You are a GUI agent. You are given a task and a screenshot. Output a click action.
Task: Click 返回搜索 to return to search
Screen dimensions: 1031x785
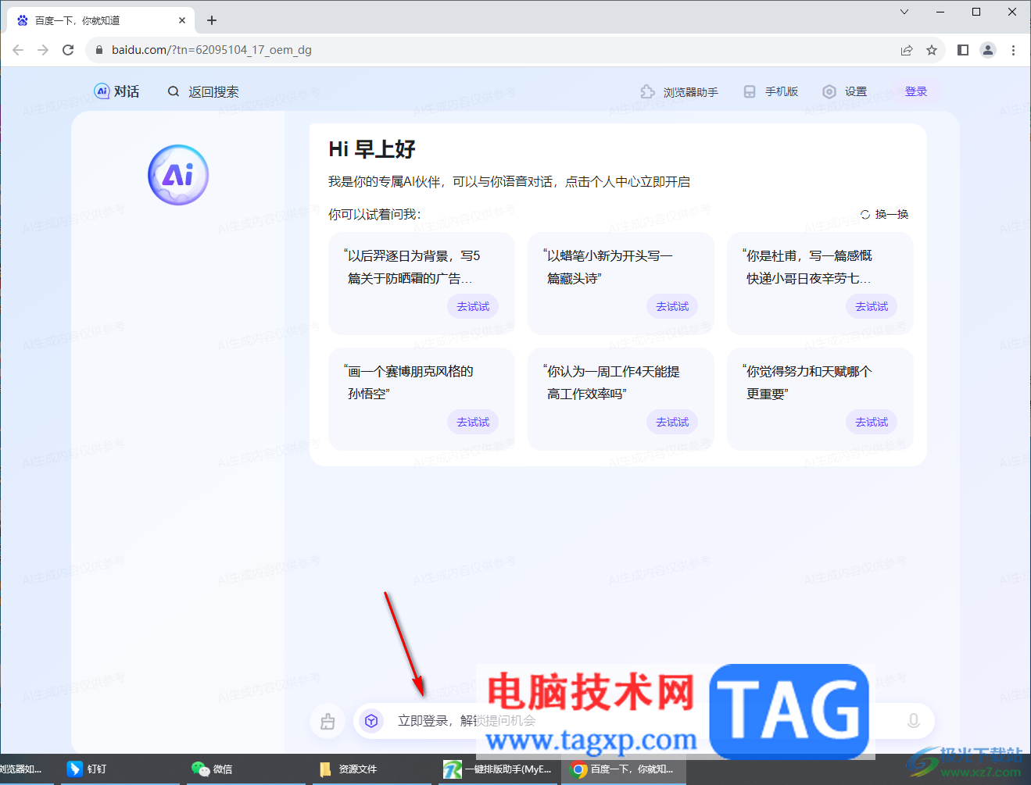click(203, 91)
